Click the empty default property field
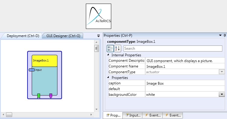 [185, 89]
